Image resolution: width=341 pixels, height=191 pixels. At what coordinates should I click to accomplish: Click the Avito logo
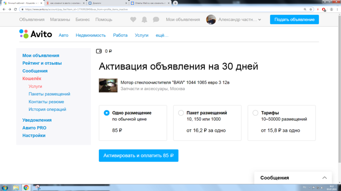36,34
